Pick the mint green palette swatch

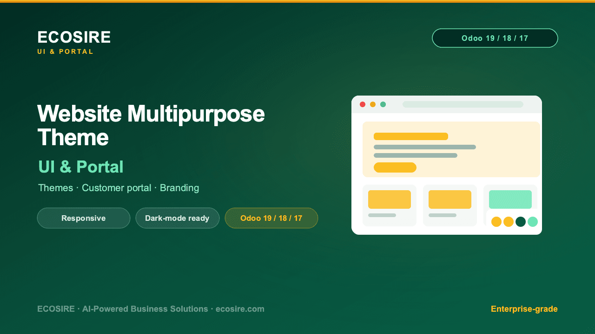(533, 222)
